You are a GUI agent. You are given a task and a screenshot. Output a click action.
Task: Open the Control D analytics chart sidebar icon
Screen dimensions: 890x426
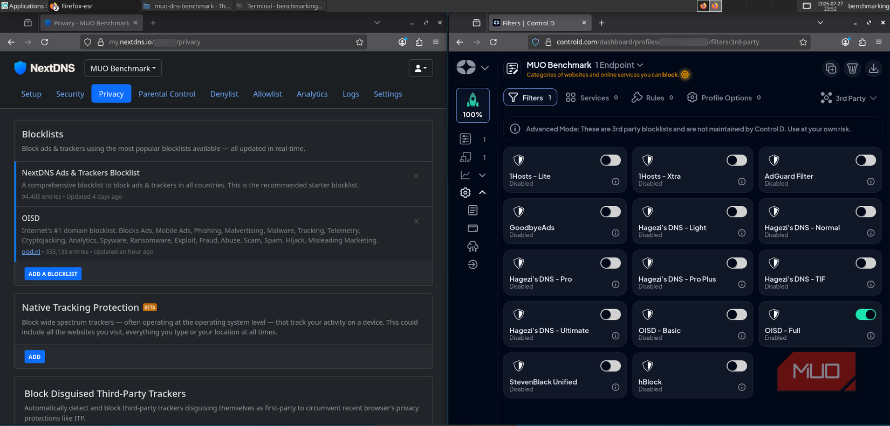click(465, 175)
